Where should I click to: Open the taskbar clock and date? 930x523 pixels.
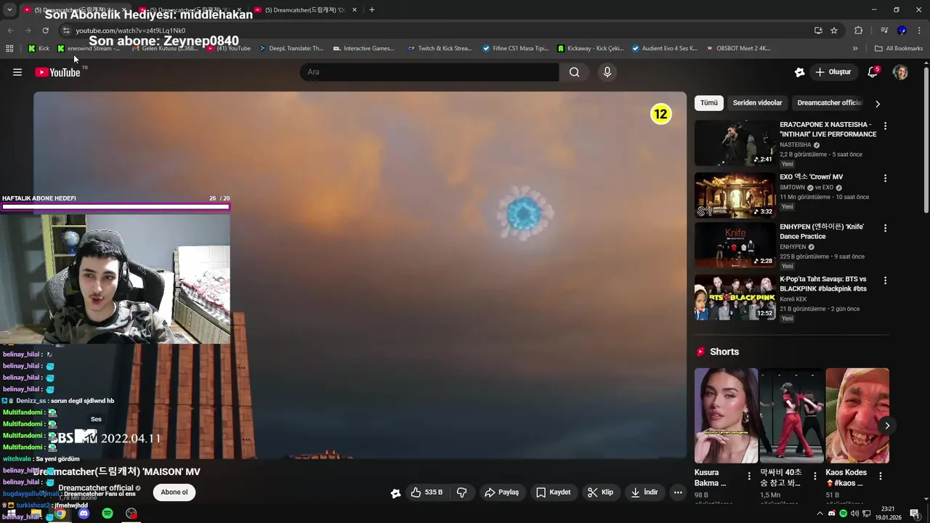[888, 514]
